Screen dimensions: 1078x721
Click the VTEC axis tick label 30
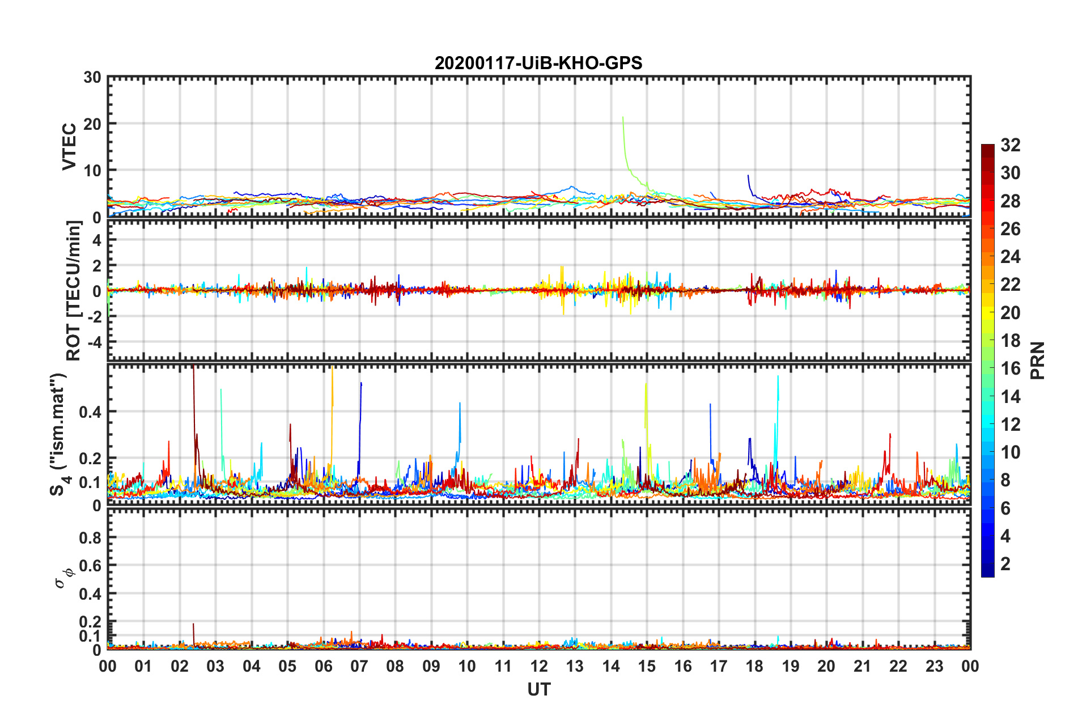[x=92, y=78]
